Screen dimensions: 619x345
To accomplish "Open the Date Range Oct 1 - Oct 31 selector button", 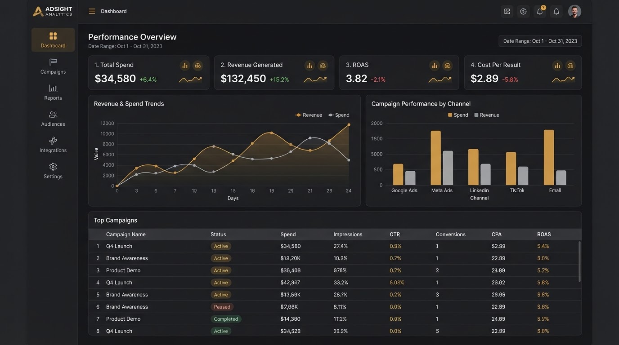I will 540,41.
